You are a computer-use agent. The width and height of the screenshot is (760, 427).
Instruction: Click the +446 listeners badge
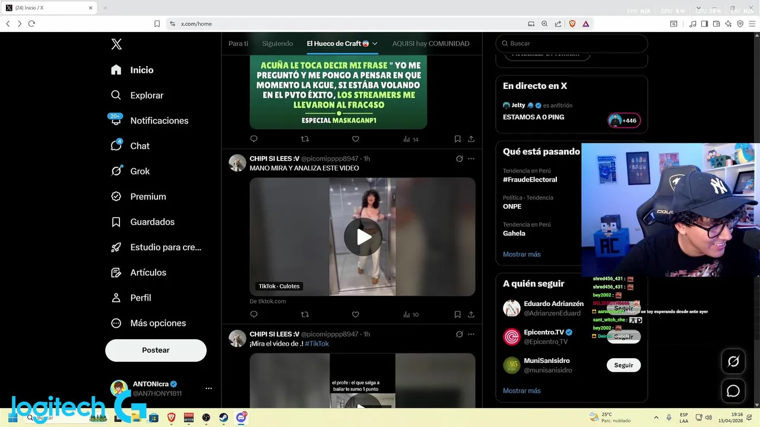tap(624, 120)
